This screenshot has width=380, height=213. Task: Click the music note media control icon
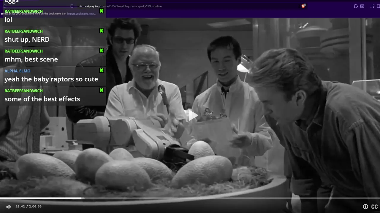point(373,6)
